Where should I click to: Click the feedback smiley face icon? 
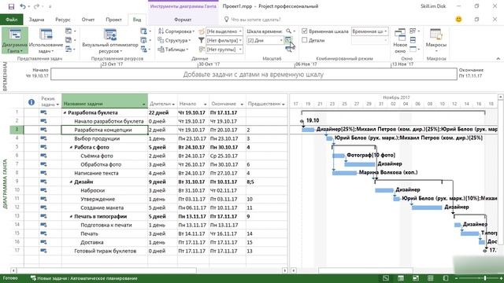[x=458, y=19]
